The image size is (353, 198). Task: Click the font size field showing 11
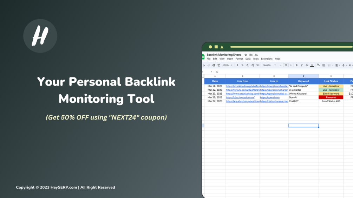tap(286, 65)
